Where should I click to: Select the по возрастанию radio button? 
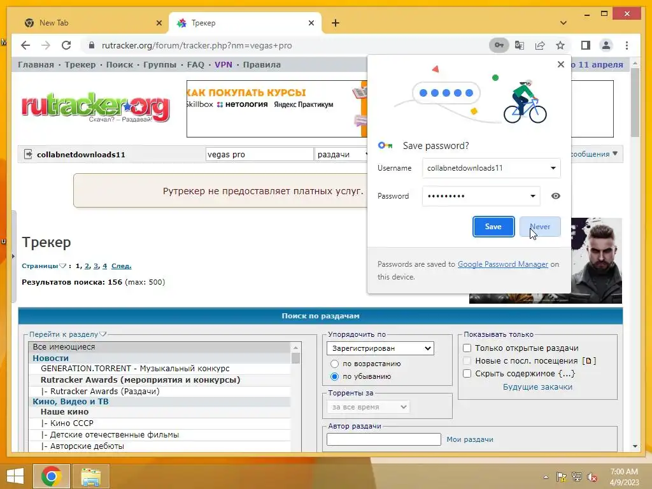coord(334,364)
